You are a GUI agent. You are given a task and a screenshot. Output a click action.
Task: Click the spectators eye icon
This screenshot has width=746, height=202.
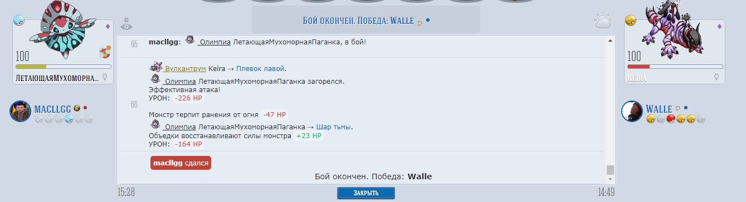(127, 26)
